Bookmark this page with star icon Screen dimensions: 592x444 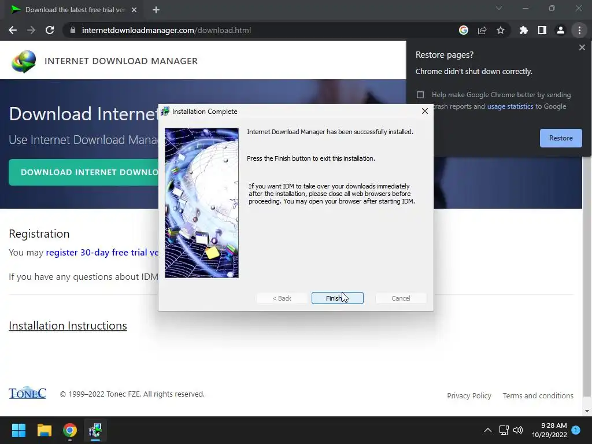point(500,30)
